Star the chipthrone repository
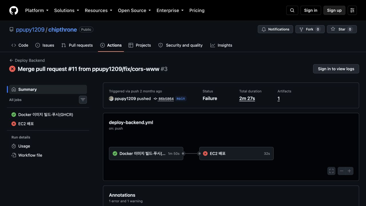This screenshot has height=206, width=366. click(x=342, y=29)
